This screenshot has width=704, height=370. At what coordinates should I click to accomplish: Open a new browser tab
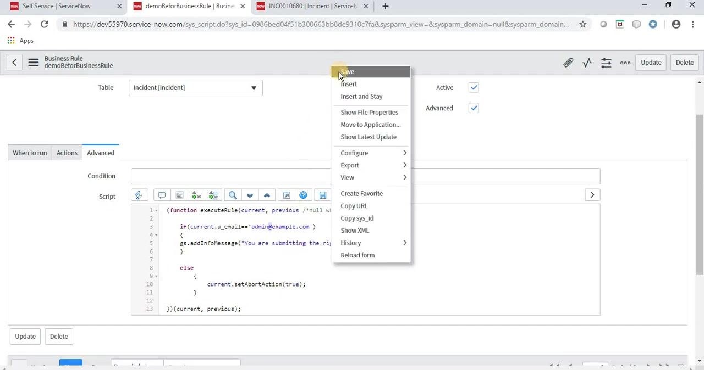tap(385, 6)
